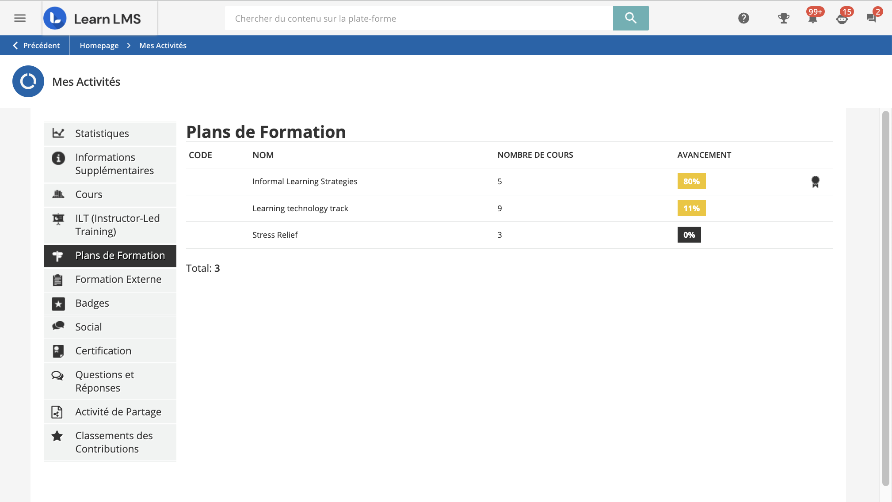Open the Statistiques section

(110, 133)
